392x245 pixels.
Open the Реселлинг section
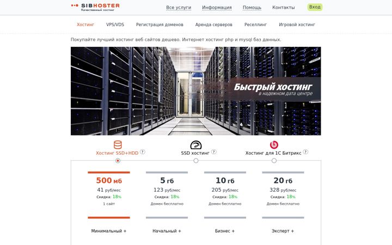pyautogui.click(x=255, y=24)
